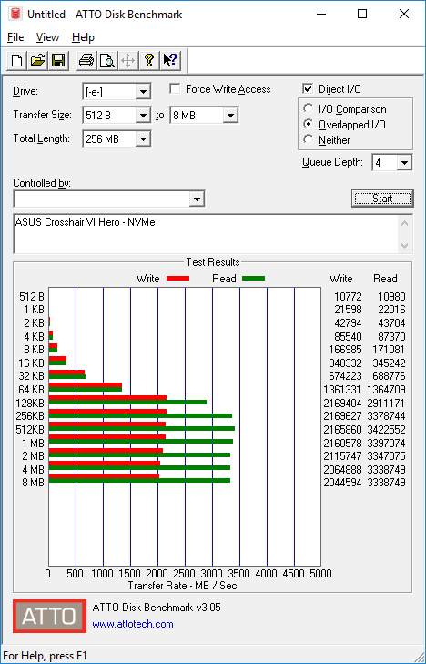426x664 pixels.
Task: Click the 512 B write value 10772
Action: pos(347,296)
